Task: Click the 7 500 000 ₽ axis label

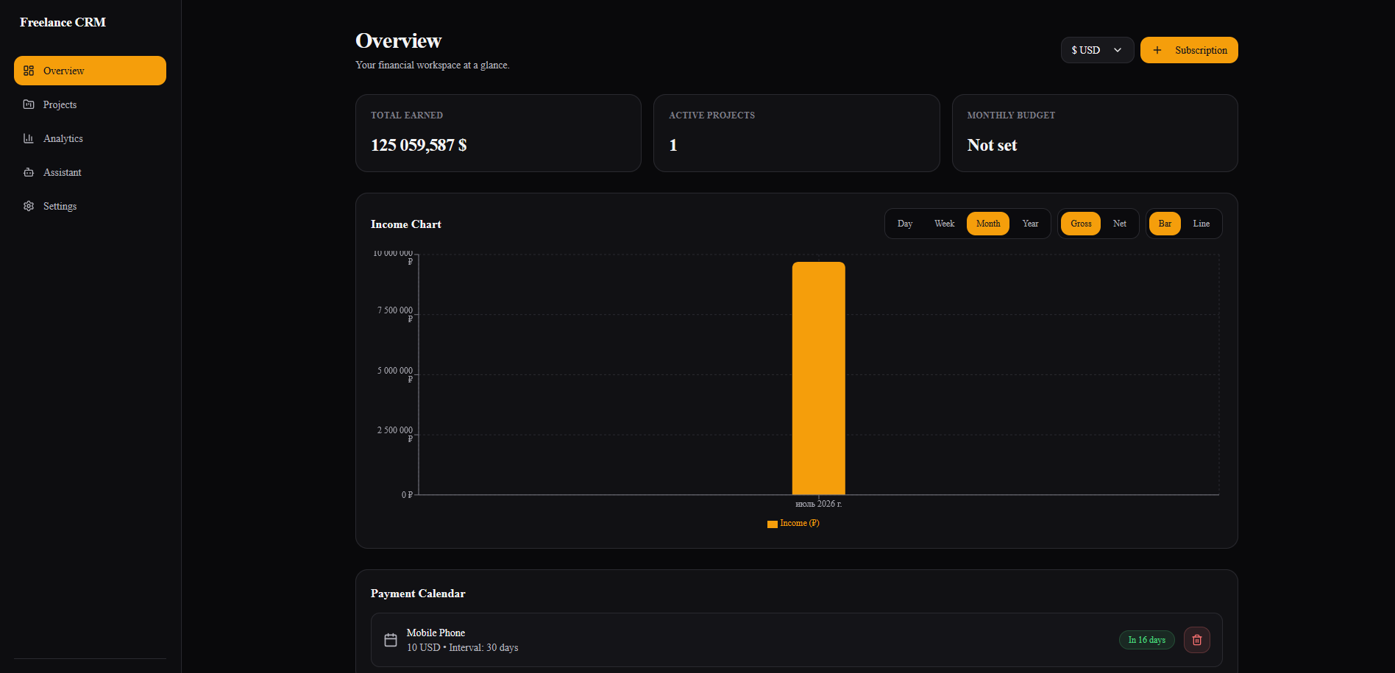Action: (x=395, y=314)
